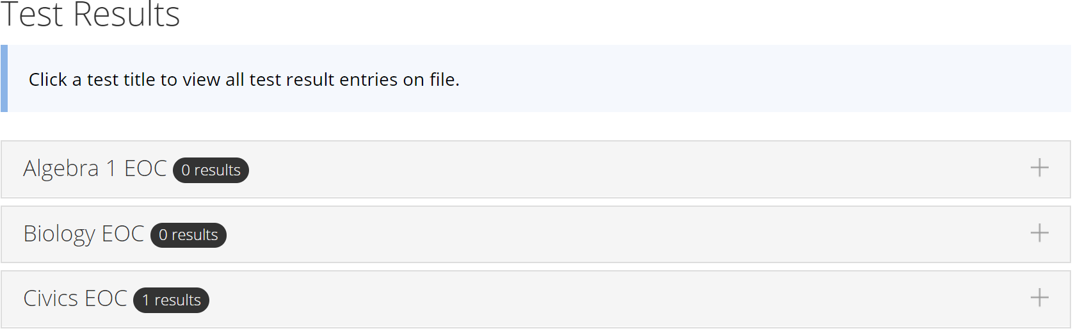Screen dimensions: 1073x331
Task: Click the word 'EOC' in the Civics title
Action: (x=106, y=298)
